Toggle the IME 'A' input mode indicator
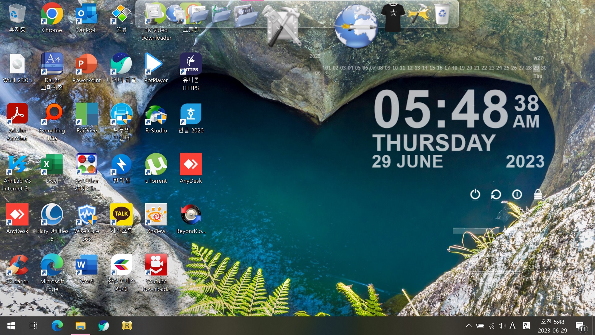The image size is (595, 335). pos(513,326)
